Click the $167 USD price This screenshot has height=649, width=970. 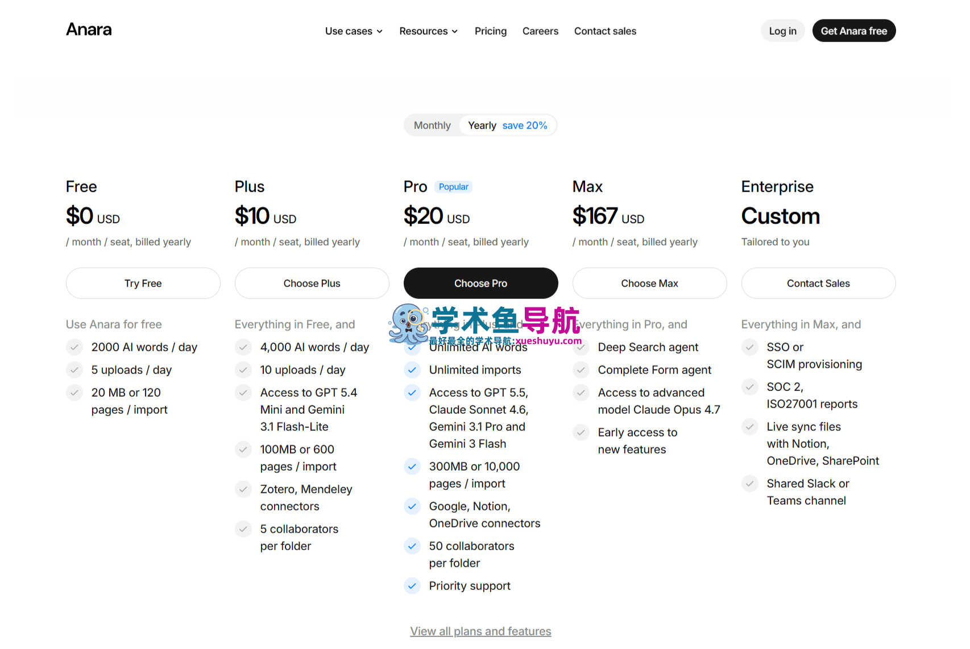coord(608,217)
